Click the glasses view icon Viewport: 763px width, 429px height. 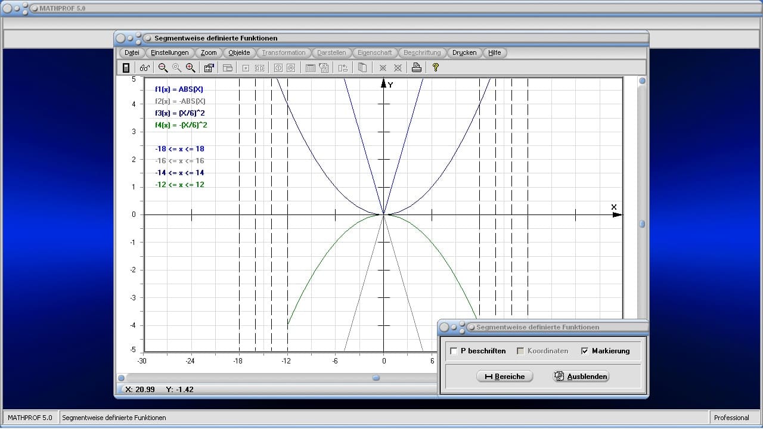[145, 68]
